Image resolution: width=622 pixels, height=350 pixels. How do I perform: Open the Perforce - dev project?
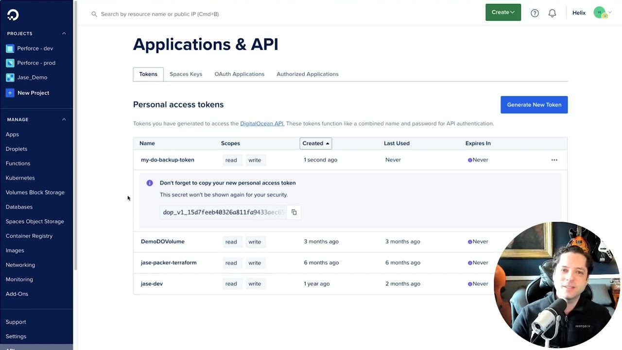(x=35, y=49)
